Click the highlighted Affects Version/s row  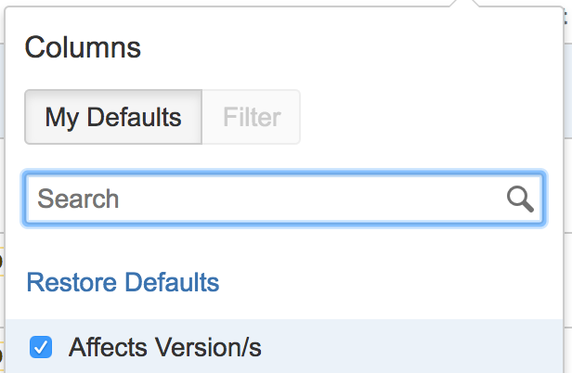[284, 346]
